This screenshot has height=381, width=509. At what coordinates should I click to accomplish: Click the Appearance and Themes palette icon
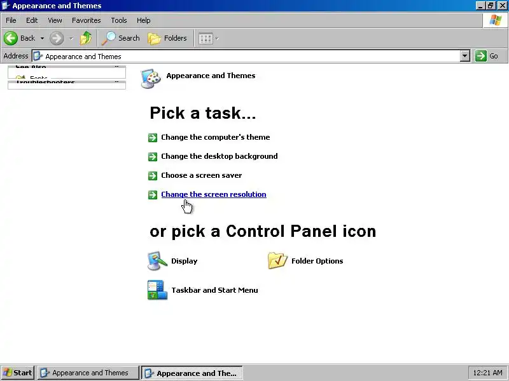(151, 78)
